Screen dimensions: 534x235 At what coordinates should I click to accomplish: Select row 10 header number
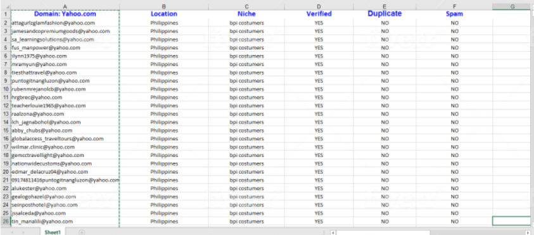[x=6, y=89]
